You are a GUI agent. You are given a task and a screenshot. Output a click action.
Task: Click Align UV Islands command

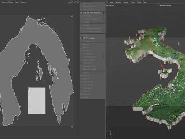[92, 60]
